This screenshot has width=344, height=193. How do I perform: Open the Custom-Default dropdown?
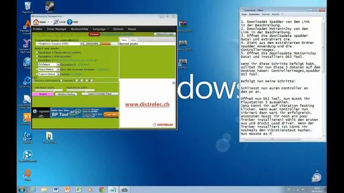tap(49, 74)
